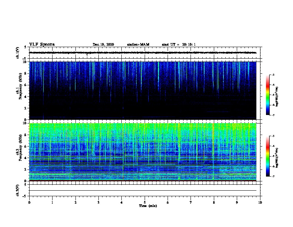Image resolution: width=293 pixels, height=227 pixels.
Task: Click the time axis tick label '0'
Action: (29, 202)
